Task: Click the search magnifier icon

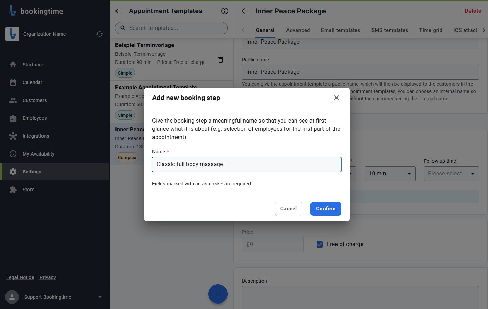Action: coord(123,28)
